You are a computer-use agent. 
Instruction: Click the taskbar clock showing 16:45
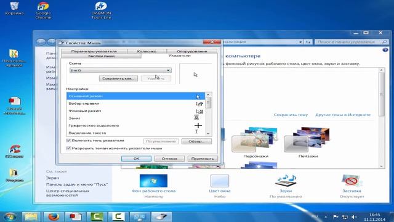374,217
